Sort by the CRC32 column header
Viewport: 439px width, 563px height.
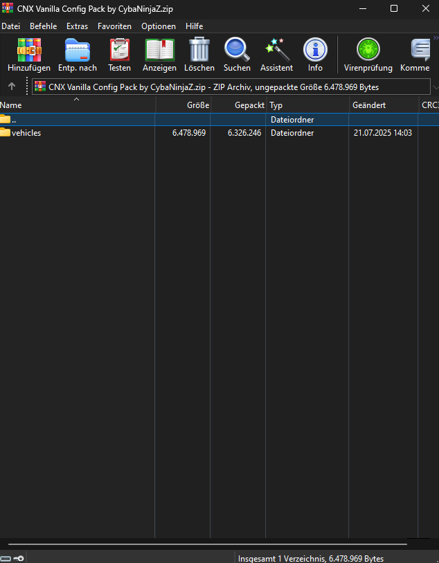click(x=429, y=105)
